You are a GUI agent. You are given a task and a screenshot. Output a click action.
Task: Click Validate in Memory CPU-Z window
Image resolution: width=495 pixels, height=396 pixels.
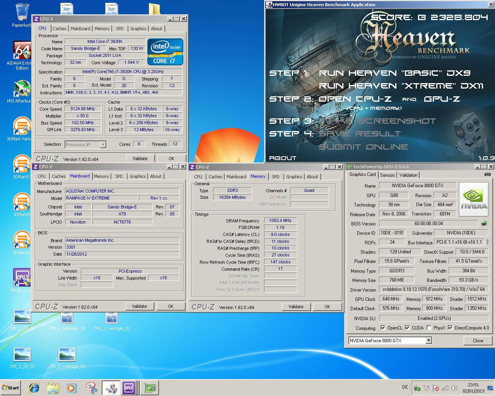(x=296, y=306)
